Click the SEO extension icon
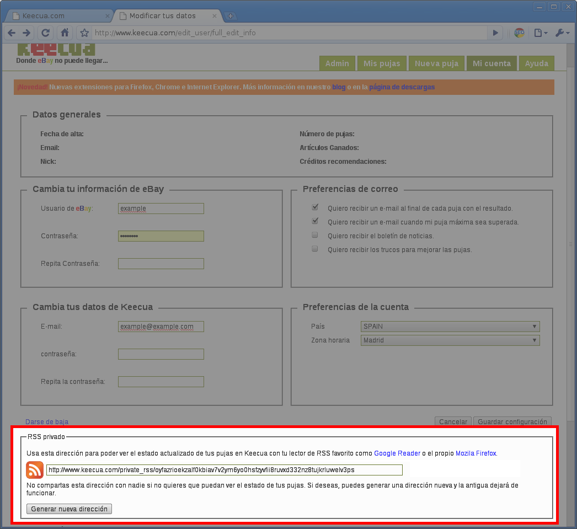This screenshot has width=577, height=529. pyautogui.click(x=519, y=33)
